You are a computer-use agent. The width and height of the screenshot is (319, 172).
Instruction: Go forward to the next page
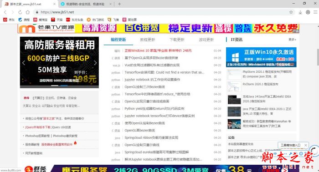pos(13,12)
